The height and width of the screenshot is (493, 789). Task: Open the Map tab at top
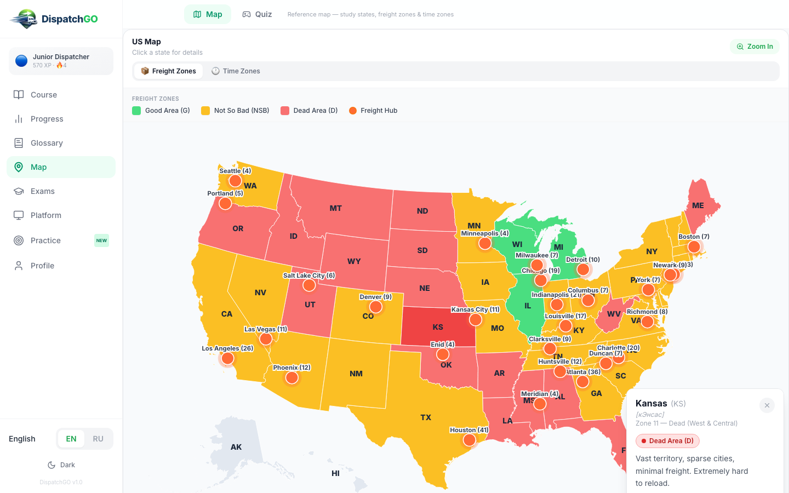[208, 14]
